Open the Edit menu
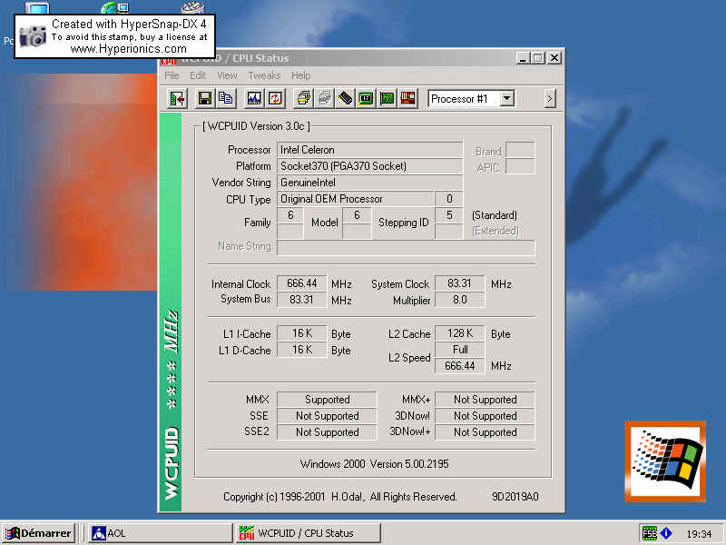 (x=198, y=75)
